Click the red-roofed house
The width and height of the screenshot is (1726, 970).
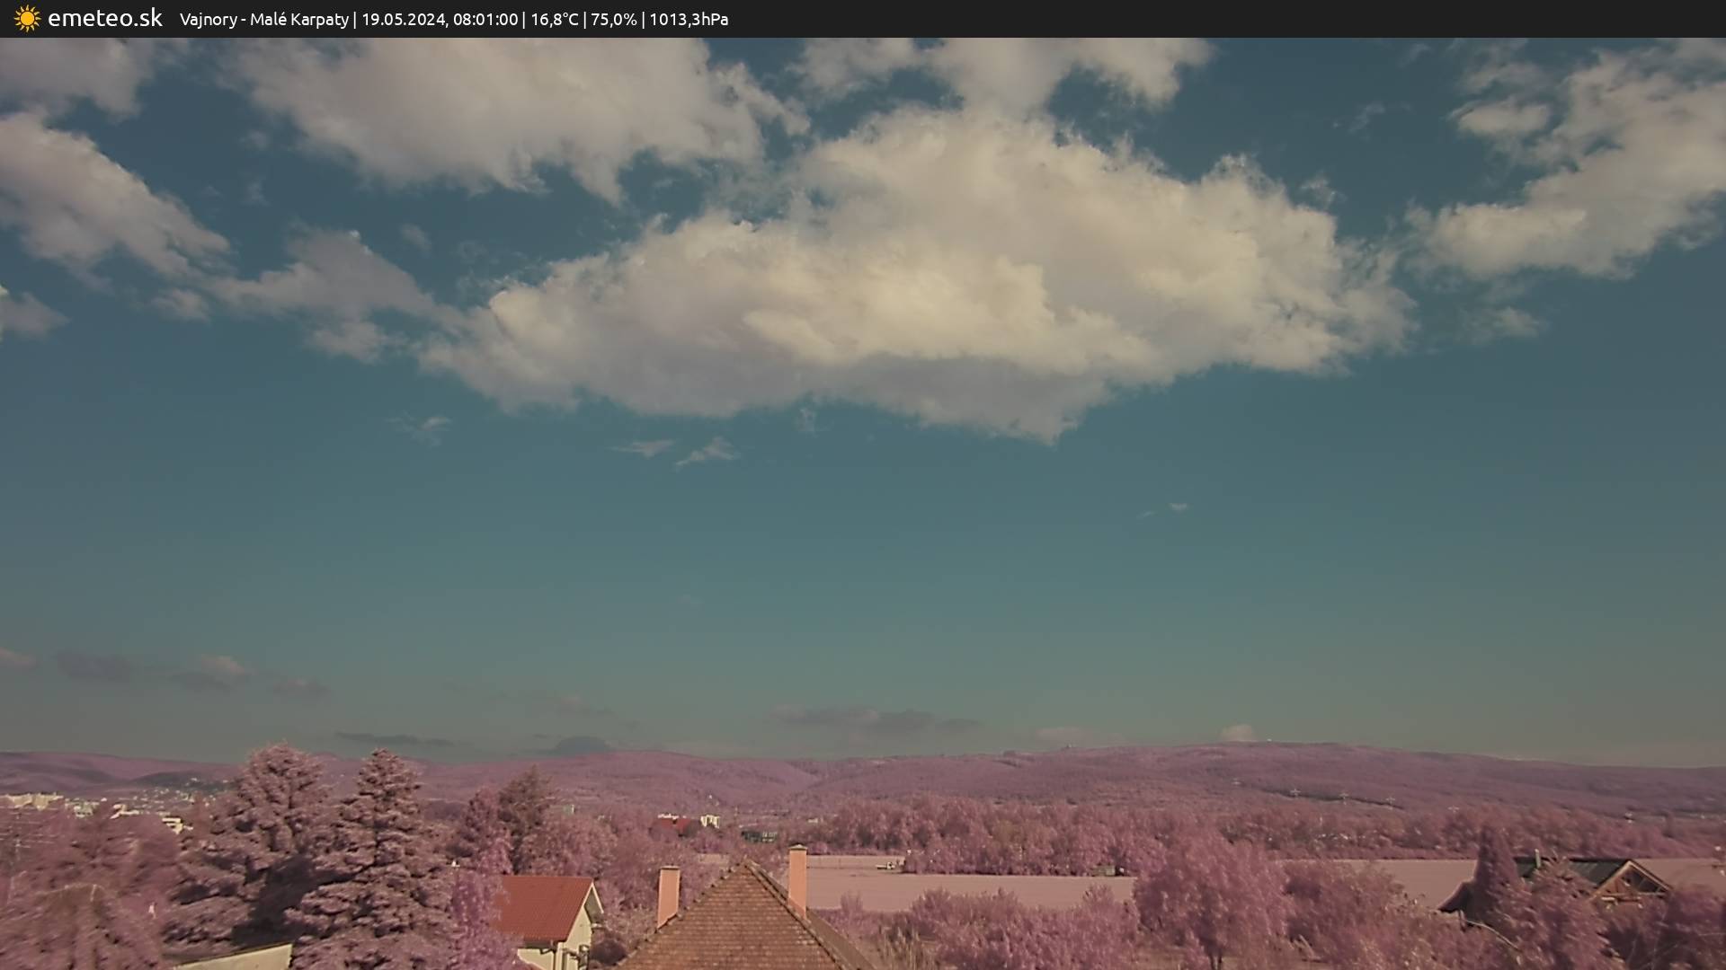point(546,907)
